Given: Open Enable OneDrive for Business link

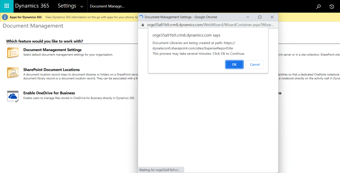Looking at the screenshot, I should [x=49, y=93].
